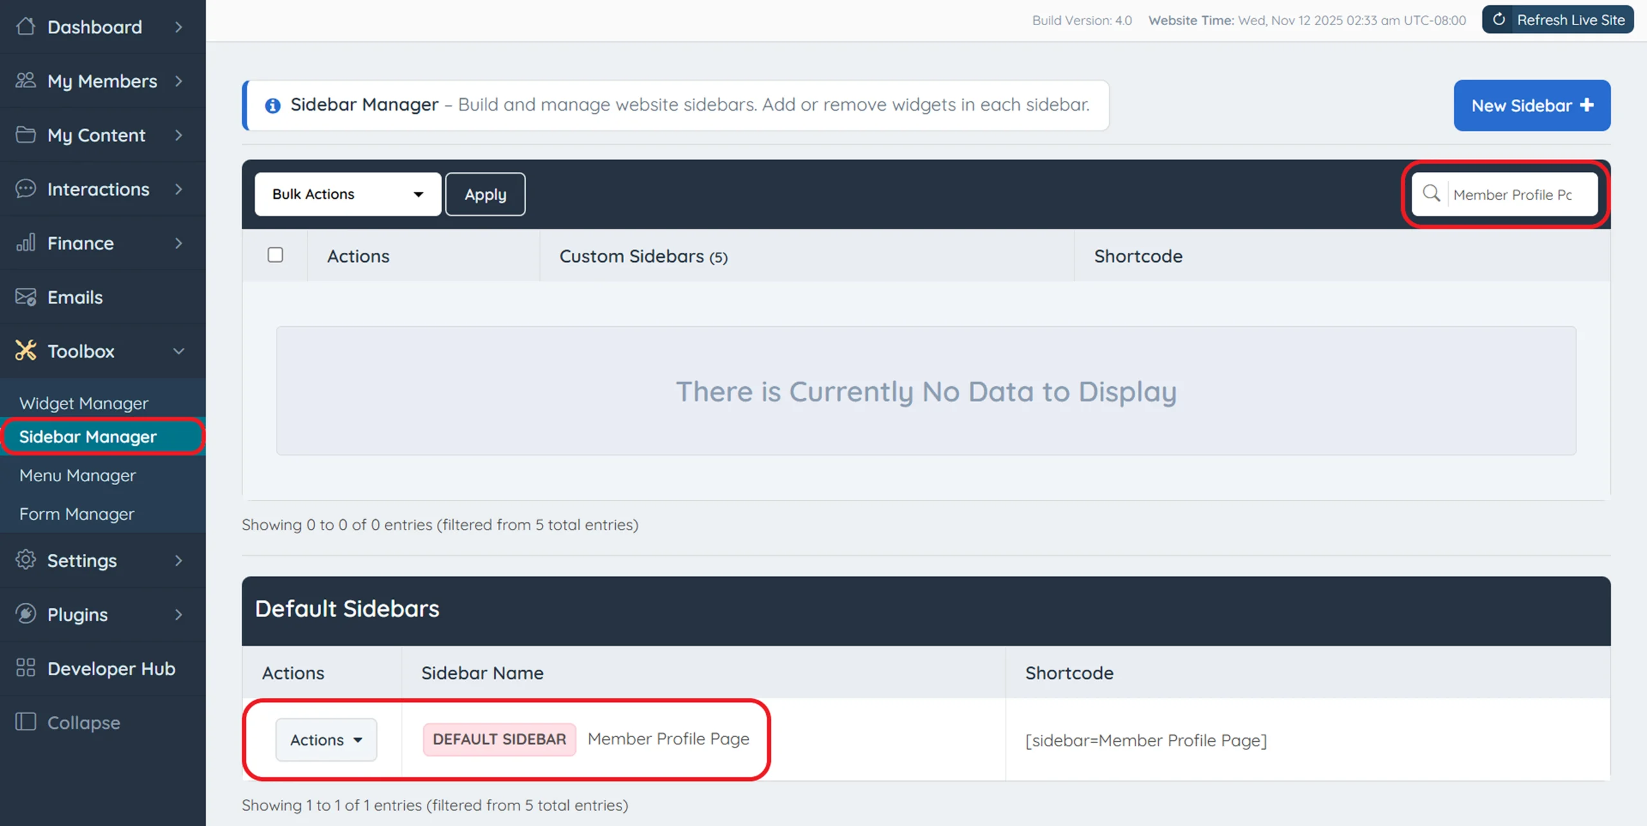Click the Interactions chat bubble icon
Image resolution: width=1647 pixels, height=826 pixels.
point(26,189)
